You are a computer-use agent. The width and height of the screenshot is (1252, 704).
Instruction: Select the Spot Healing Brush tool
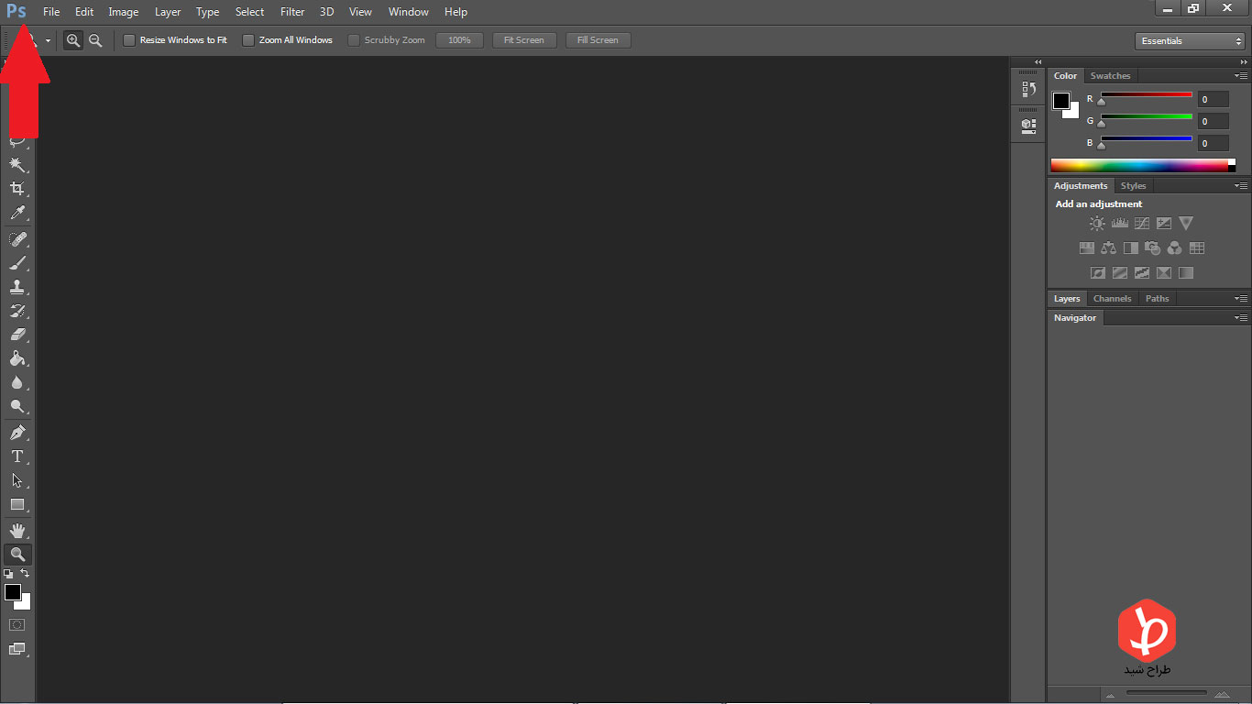tap(16, 239)
